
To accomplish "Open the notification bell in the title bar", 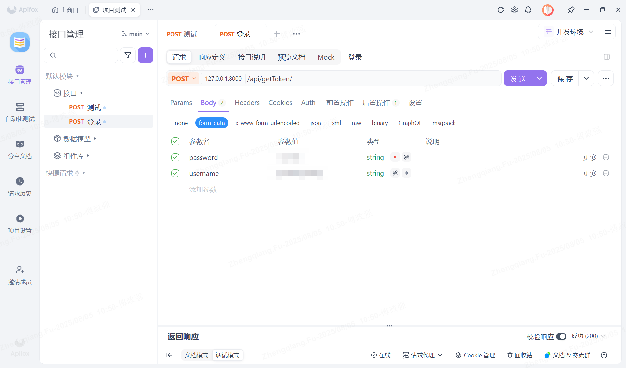I will click(x=528, y=10).
